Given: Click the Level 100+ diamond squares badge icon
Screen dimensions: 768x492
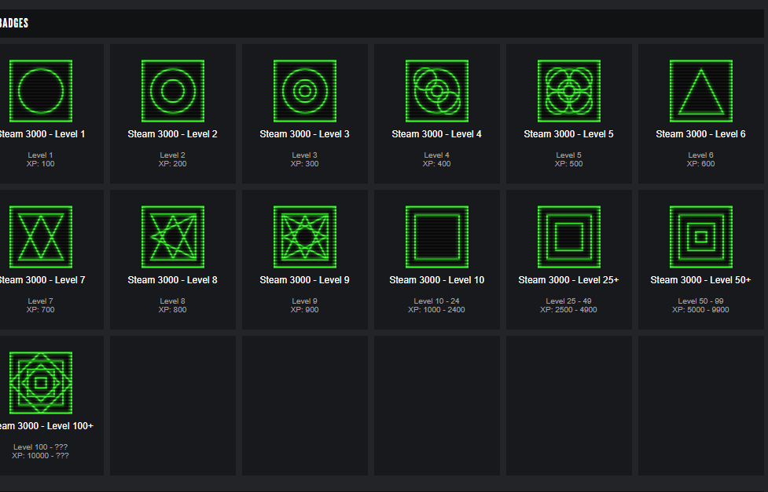Looking at the screenshot, I should pyautogui.click(x=41, y=383).
